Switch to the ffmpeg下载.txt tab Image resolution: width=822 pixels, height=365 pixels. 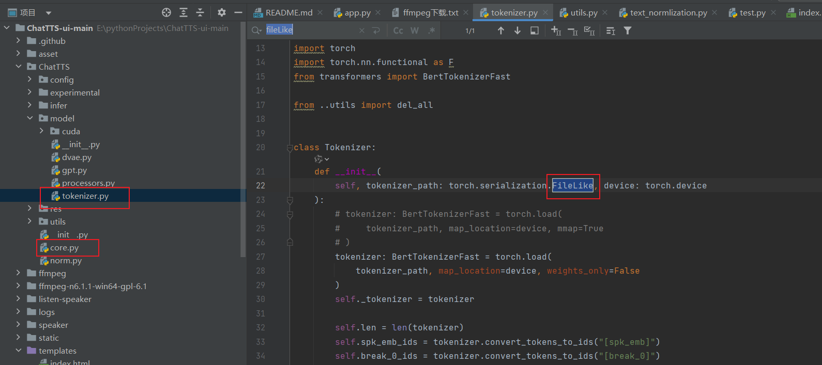tap(431, 12)
